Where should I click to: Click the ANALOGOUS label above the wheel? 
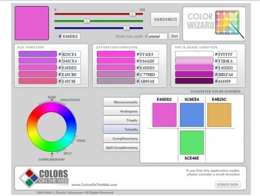coord(70,100)
